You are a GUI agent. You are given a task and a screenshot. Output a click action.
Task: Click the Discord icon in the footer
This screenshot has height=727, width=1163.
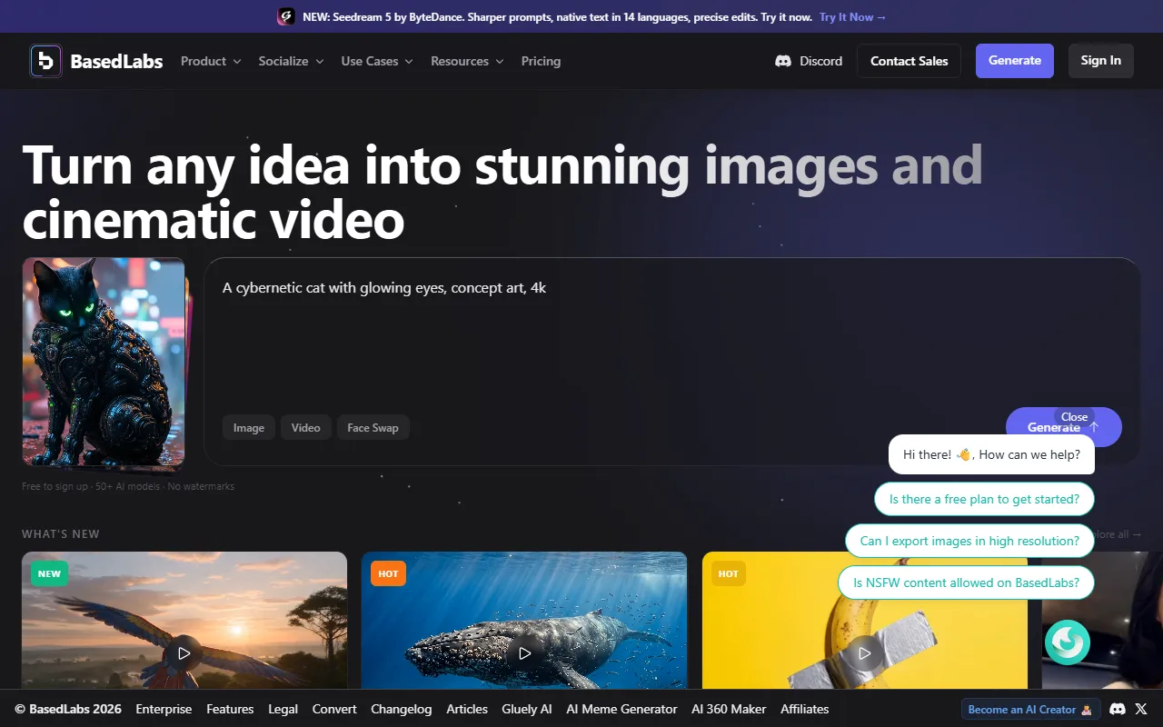point(1118,709)
